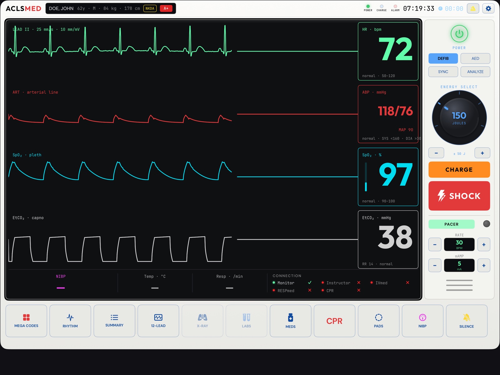This screenshot has height=375, width=500.
Task: View the 12-Lead ECG
Action: [158, 321]
